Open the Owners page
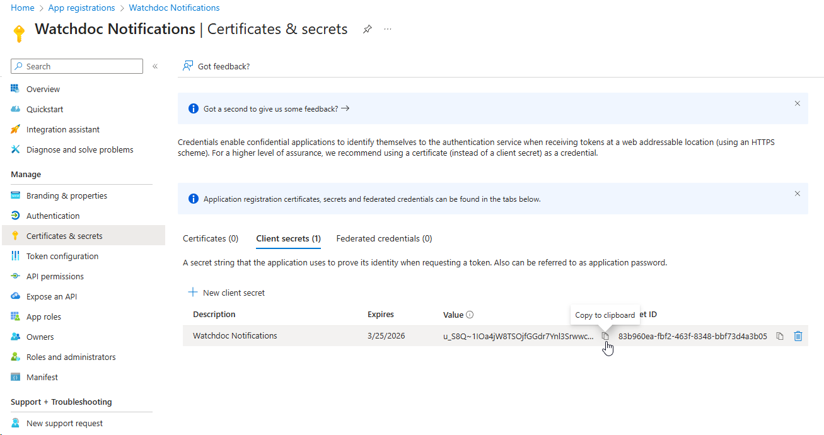The height and width of the screenshot is (435, 824). (40, 337)
